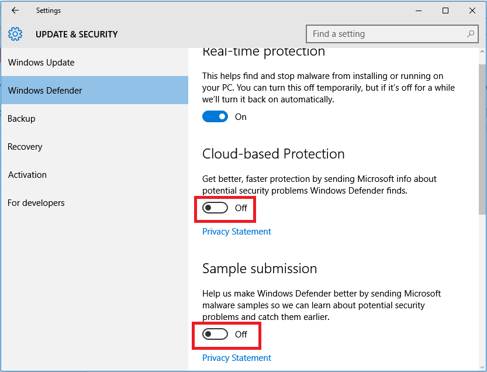This screenshot has width=487, height=372.
Task: Click the Settings window title text
Action: 49,11
